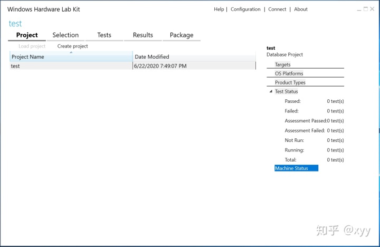Click the Create project button

[72, 46]
